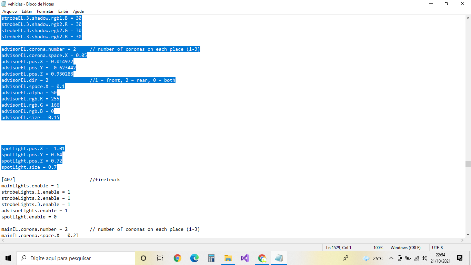The width and height of the screenshot is (471, 265).
Task: Click the line 'advisorLights.enable = 1'
Action: (34, 210)
